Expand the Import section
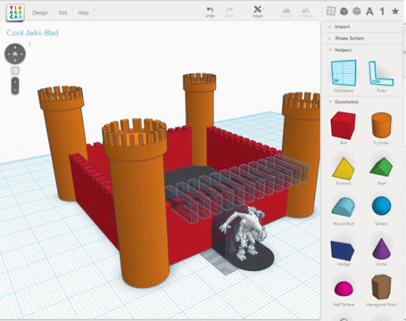406x321 pixels. coord(342,27)
